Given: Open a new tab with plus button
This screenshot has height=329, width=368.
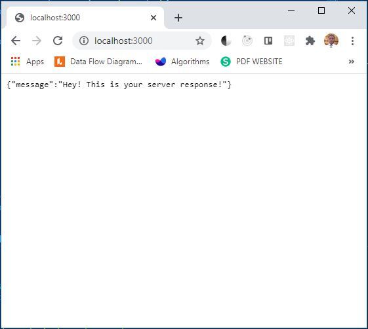Looking at the screenshot, I should [x=178, y=18].
